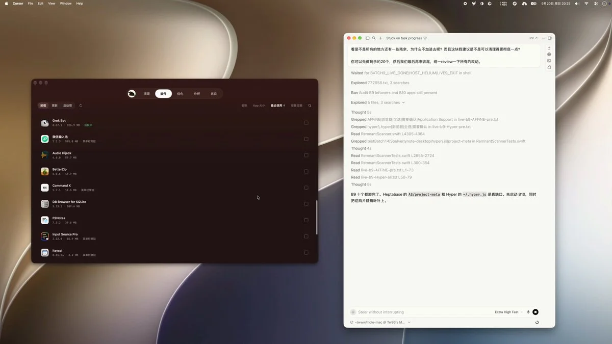This screenshot has width=612, height=344.
Task: Click the 微信输入法 app icon
Action: click(x=45, y=139)
